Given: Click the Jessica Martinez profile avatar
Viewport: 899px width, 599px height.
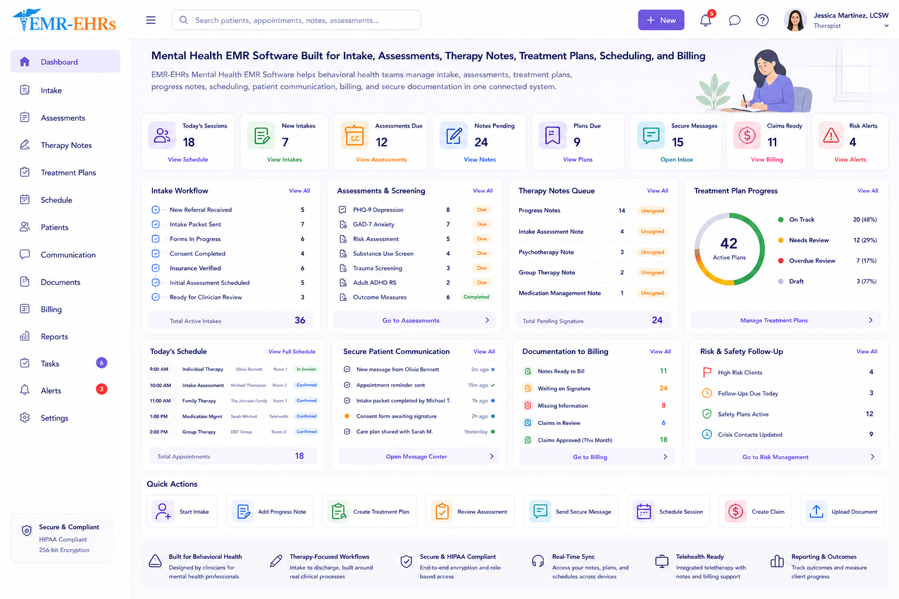Looking at the screenshot, I should point(795,20).
